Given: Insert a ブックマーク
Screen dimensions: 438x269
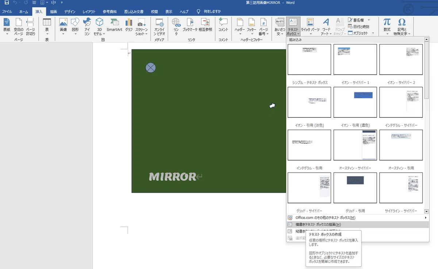Looking at the screenshot, I should tap(190, 25).
